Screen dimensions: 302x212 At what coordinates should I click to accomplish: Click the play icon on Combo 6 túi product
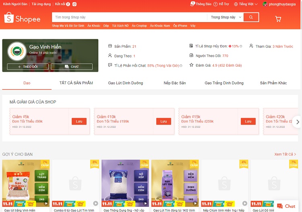click(95, 203)
